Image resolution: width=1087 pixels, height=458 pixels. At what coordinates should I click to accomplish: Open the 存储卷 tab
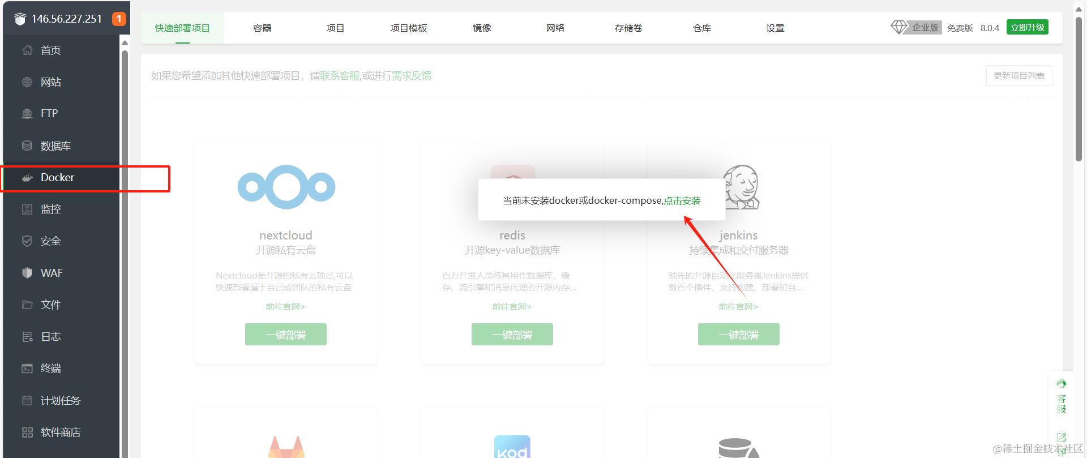click(628, 28)
